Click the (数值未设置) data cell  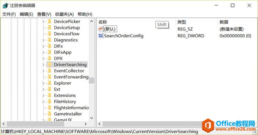(232, 29)
